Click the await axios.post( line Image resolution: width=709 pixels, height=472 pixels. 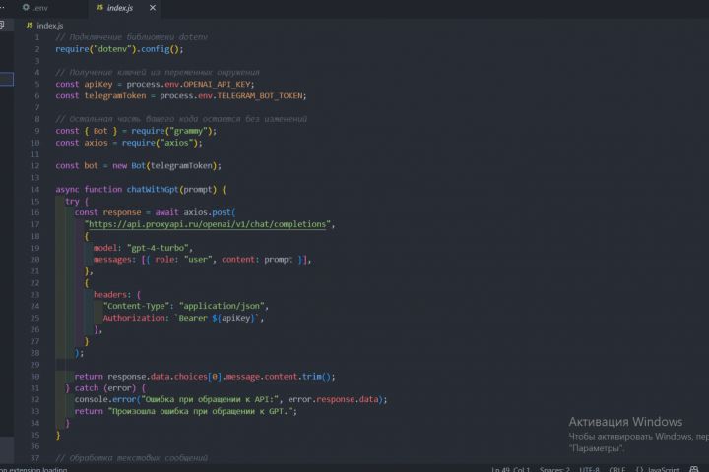point(156,212)
